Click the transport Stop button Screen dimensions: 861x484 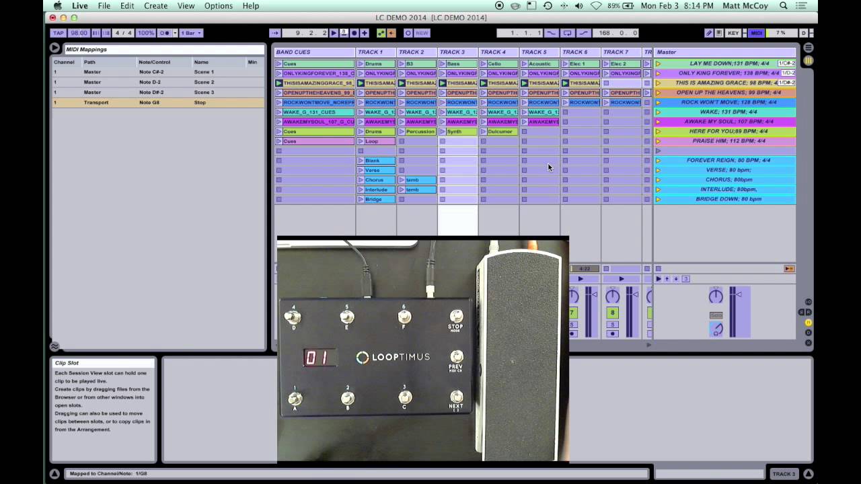tap(344, 33)
